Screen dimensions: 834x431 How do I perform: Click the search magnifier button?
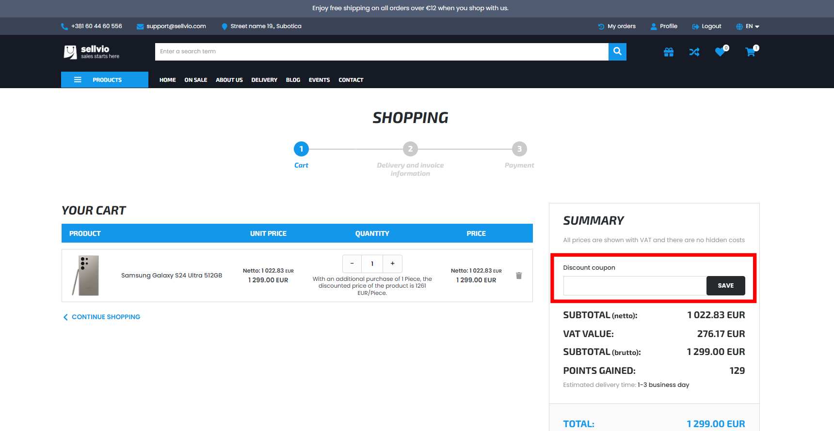[617, 51]
